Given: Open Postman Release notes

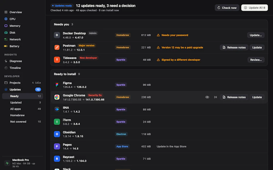Looking at the screenshot, I should click(234, 47).
